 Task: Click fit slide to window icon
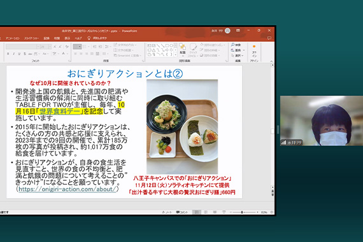272,212
